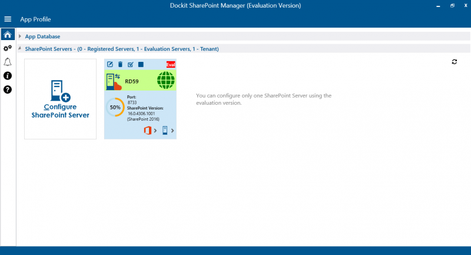Click the server-cloud icon beside RD59
The image size is (471, 255).
(114, 82)
